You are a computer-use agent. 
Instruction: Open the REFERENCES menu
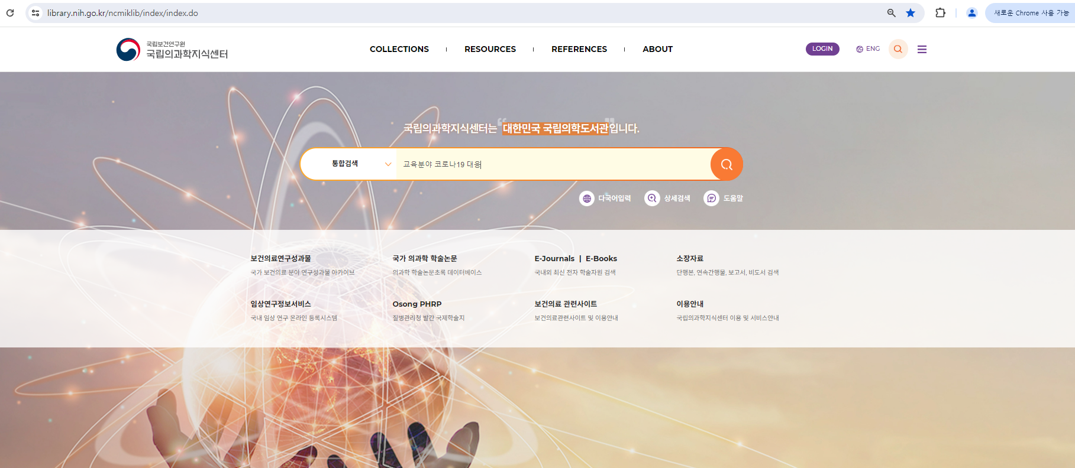[x=579, y=49]
